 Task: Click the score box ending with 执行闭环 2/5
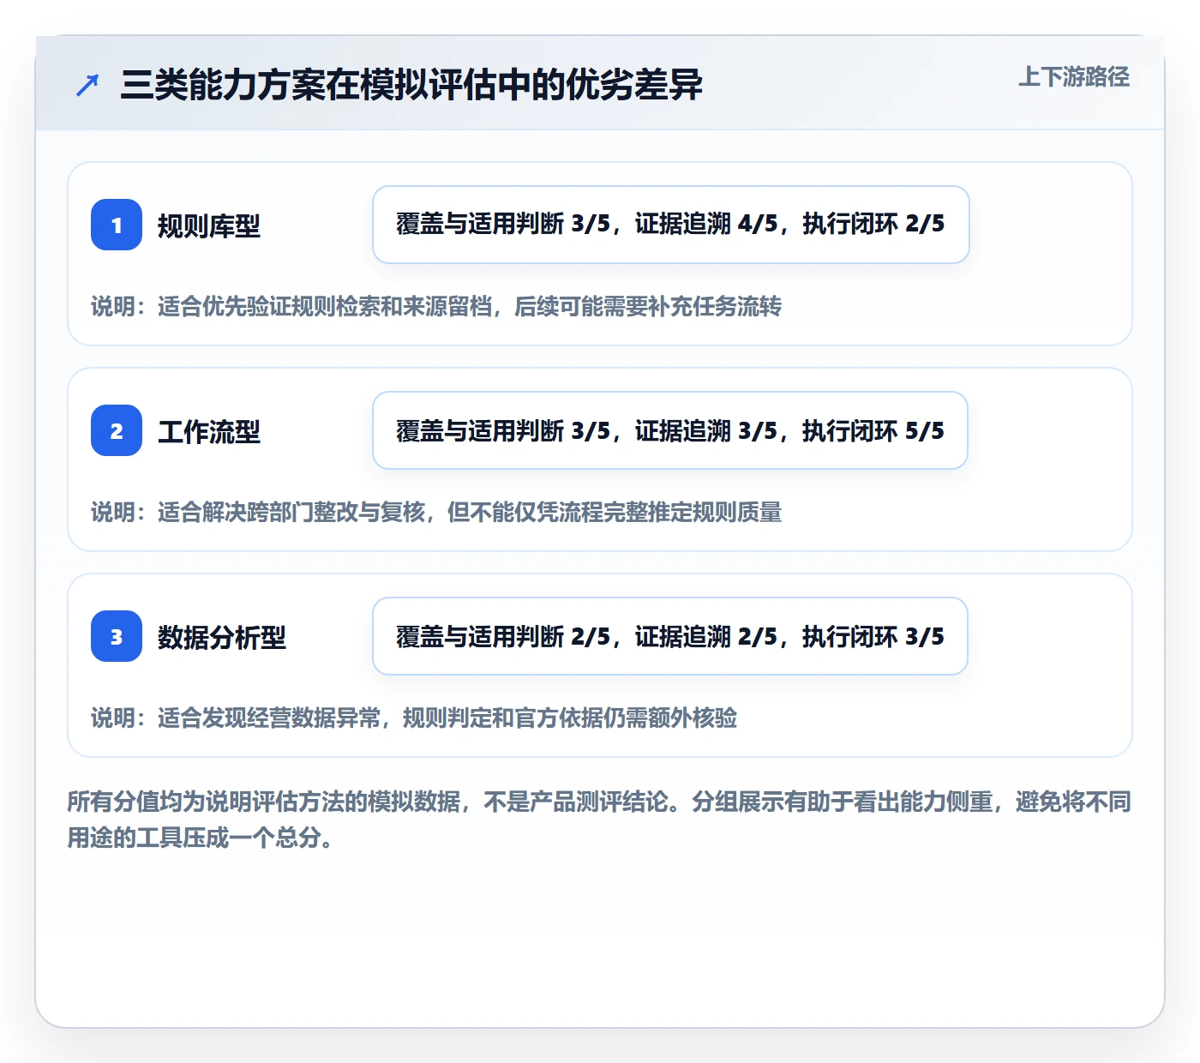tap(671, 225)
